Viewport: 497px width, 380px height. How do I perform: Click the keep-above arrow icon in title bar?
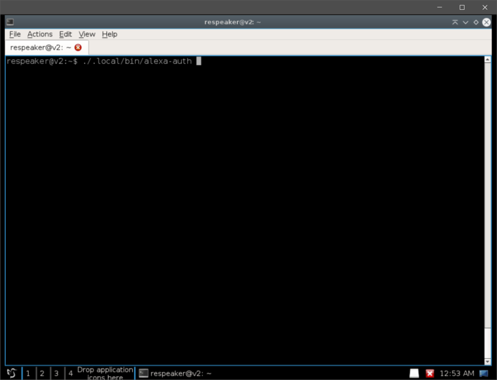(x=455, y=22)
